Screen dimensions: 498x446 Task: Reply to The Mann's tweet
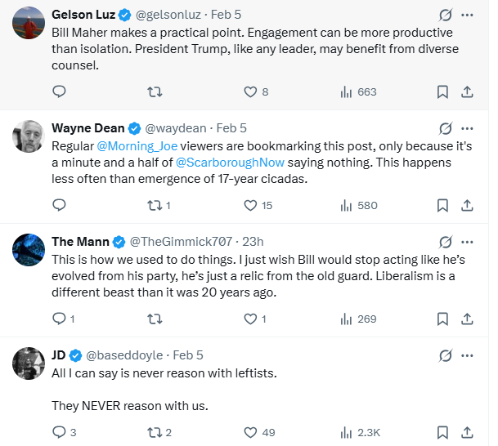[x=59, y=319]
